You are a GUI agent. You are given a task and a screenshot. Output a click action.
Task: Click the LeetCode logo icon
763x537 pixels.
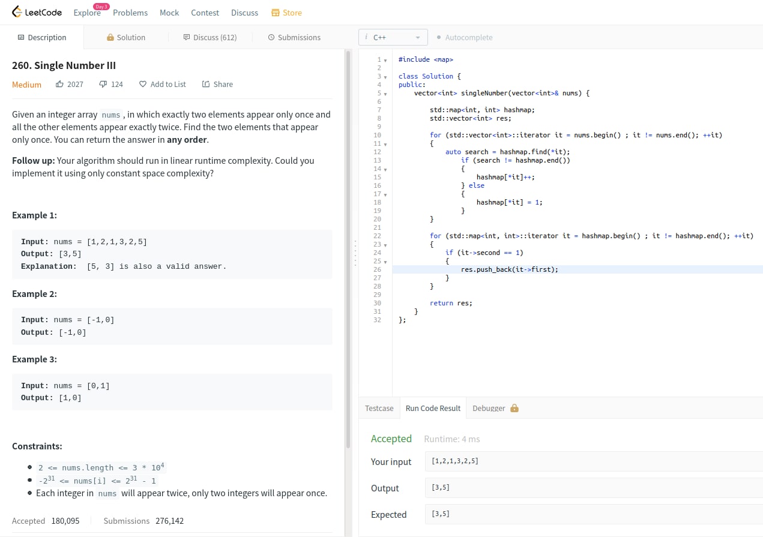tap(17, 12)
